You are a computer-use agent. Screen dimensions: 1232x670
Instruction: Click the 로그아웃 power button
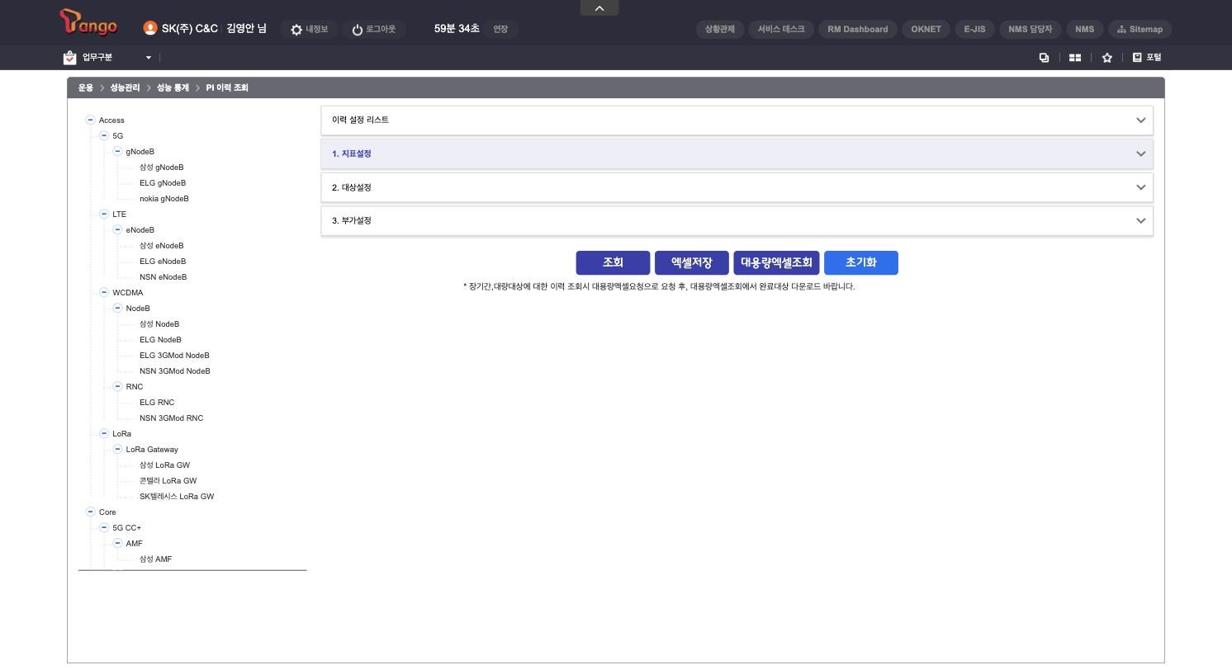click(373, 29)
